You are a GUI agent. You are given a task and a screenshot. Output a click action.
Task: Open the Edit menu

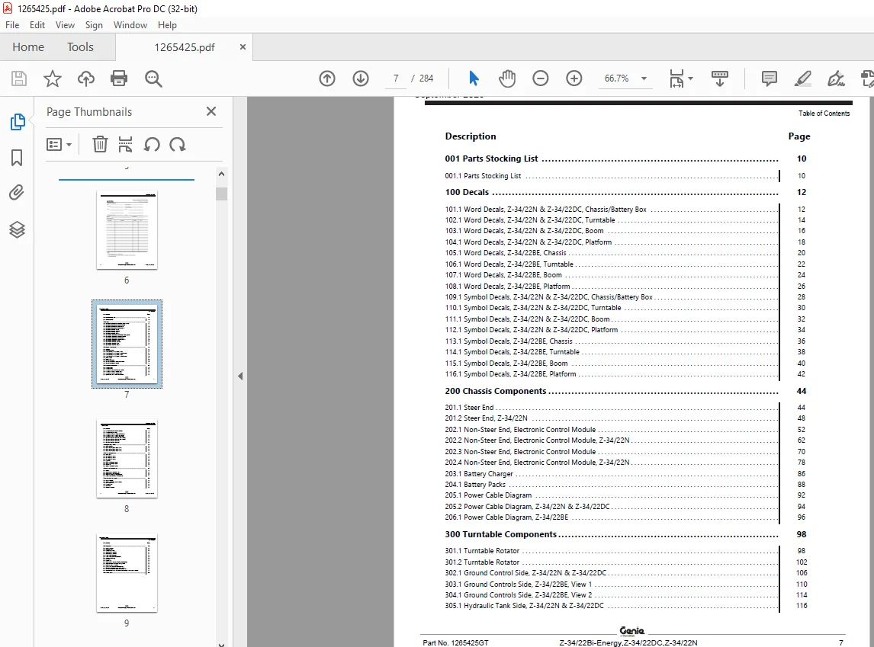[x=37, y=25]
